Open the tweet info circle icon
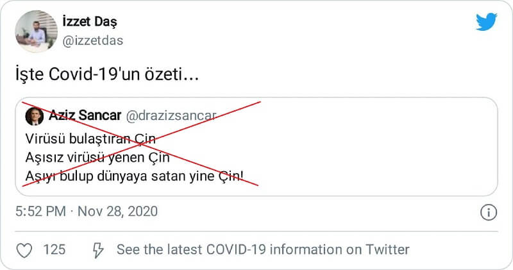 point(488,212)
